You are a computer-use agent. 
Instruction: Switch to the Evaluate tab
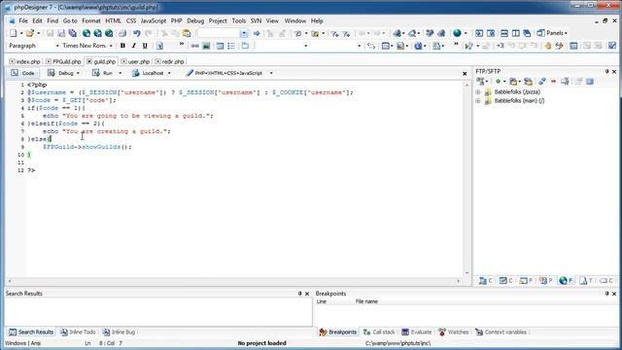[x=417, y=332]
